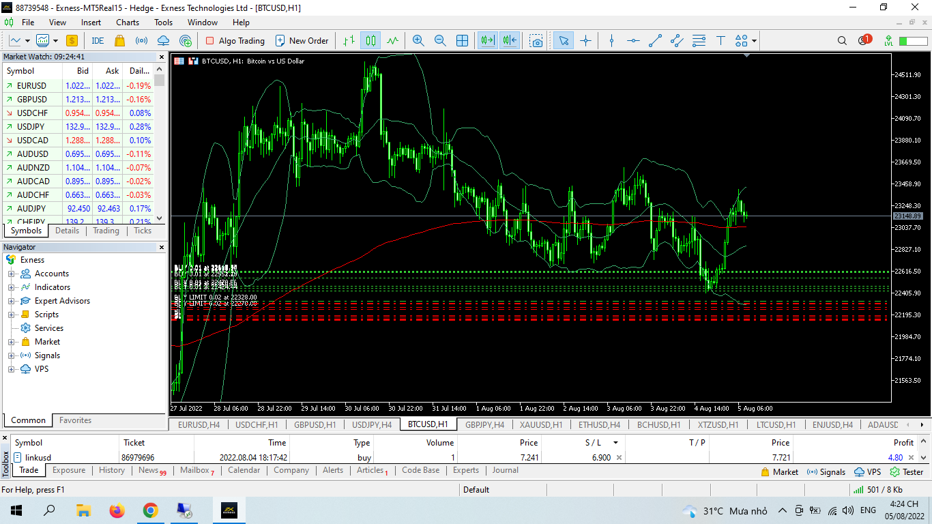Select the vertical line drawing tool
Screen dimensions: 932x524
click(611, 40)
